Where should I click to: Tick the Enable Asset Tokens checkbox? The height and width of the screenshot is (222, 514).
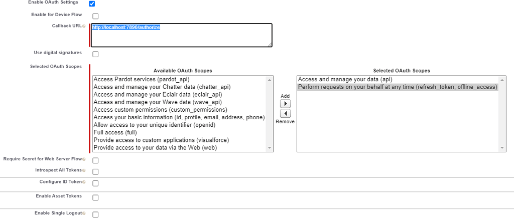(x=95, y=197)
